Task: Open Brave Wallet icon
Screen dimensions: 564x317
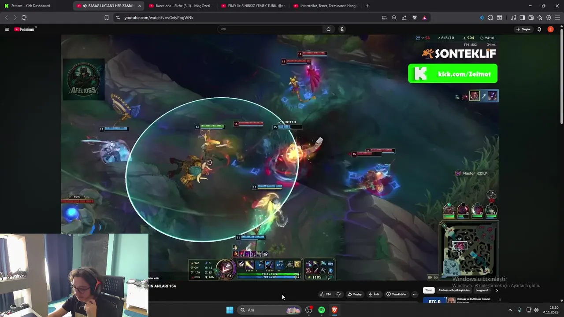Action: tap(531, 18)
